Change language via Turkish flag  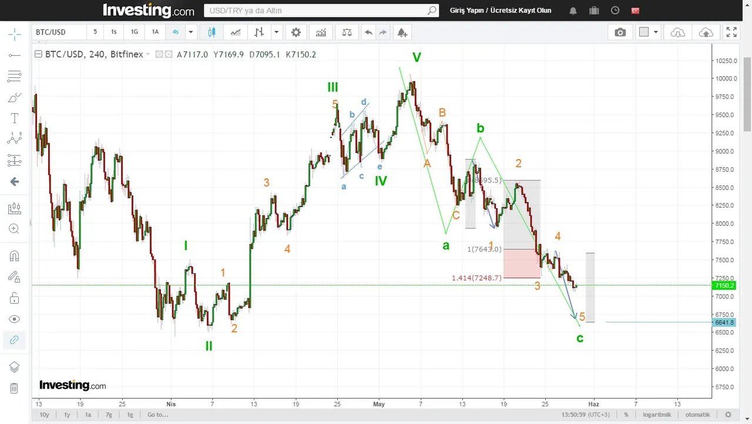click(x=635, y=11)
